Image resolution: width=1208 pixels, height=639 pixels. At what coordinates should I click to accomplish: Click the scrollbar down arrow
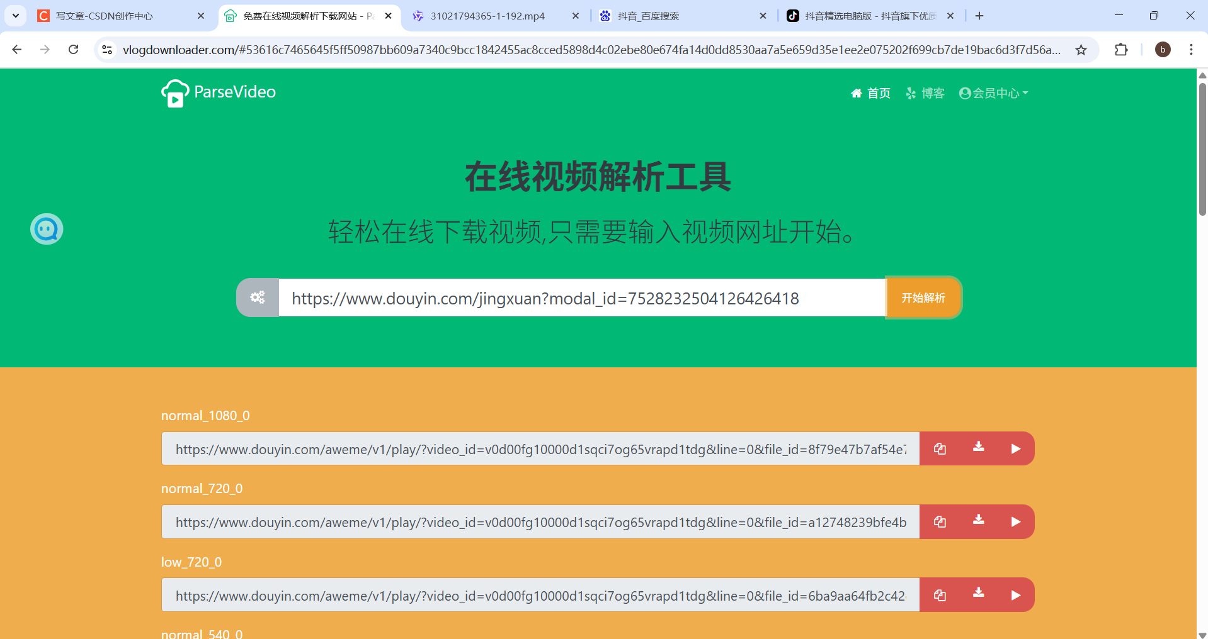click(x=1202, y=635)
